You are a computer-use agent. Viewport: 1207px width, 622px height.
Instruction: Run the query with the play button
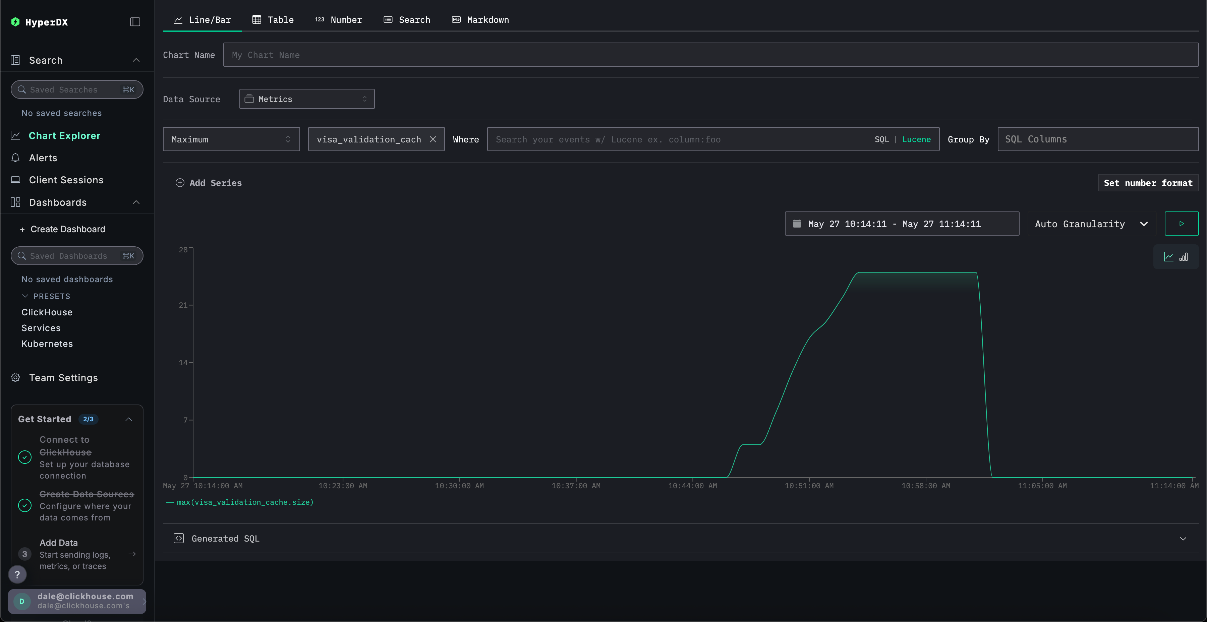1182,224
